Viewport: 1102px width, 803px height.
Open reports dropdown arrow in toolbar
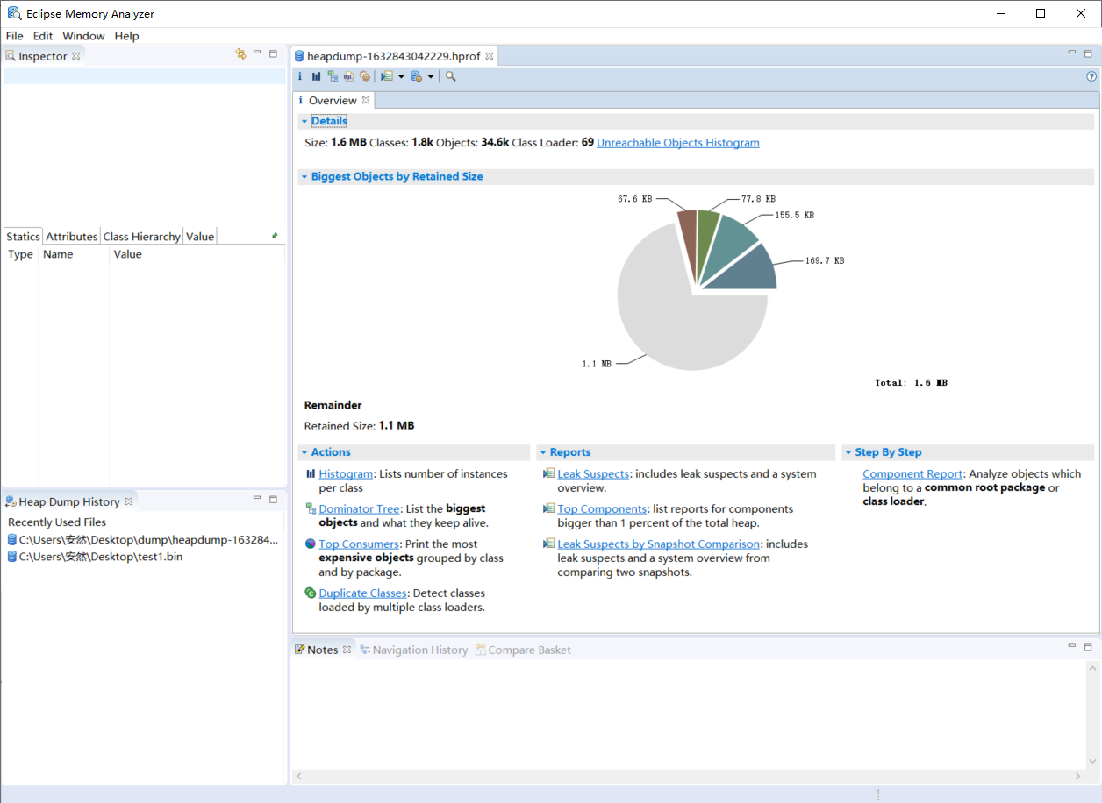401,76
